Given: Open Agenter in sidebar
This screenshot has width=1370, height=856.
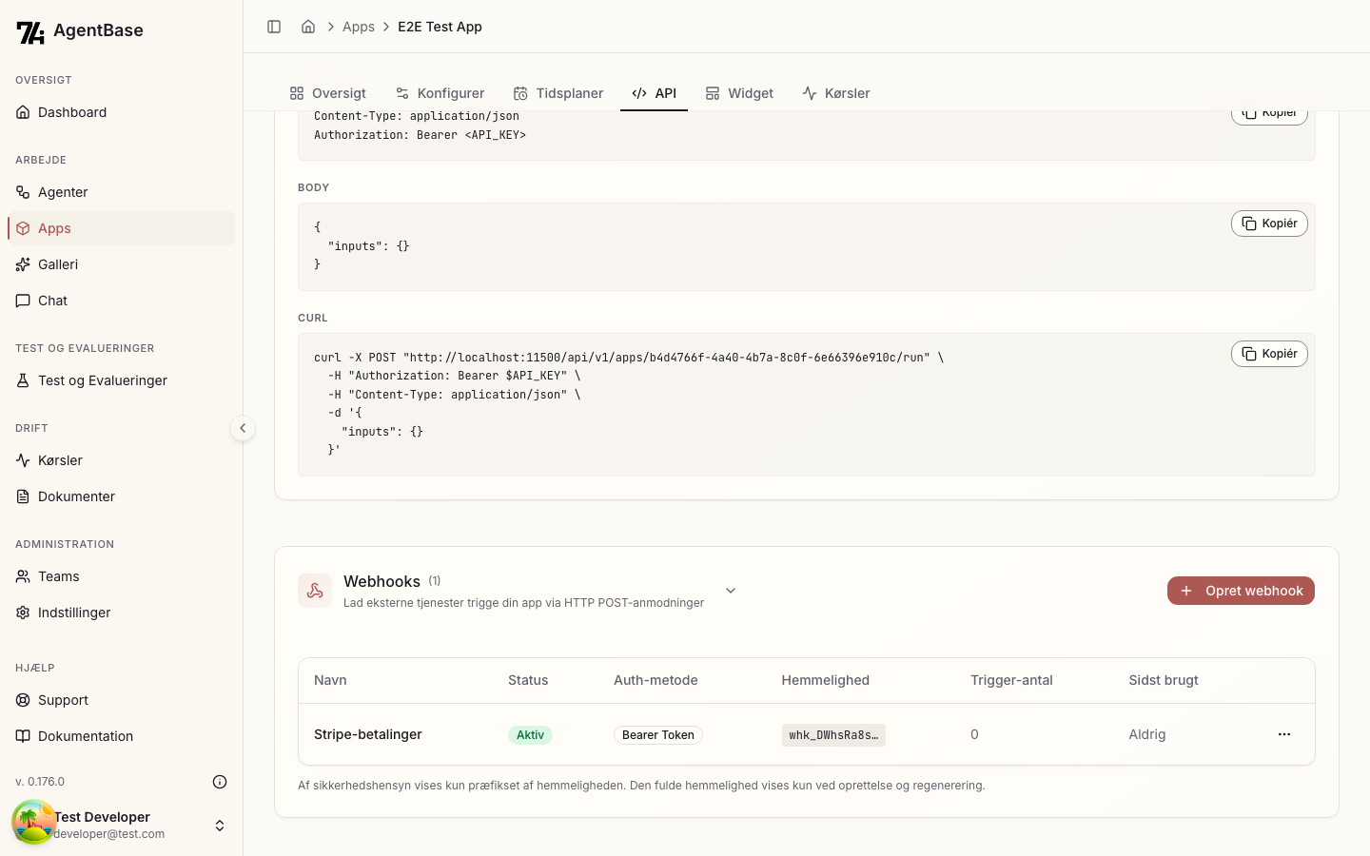Looking at the screenshot, I should 121,192.
